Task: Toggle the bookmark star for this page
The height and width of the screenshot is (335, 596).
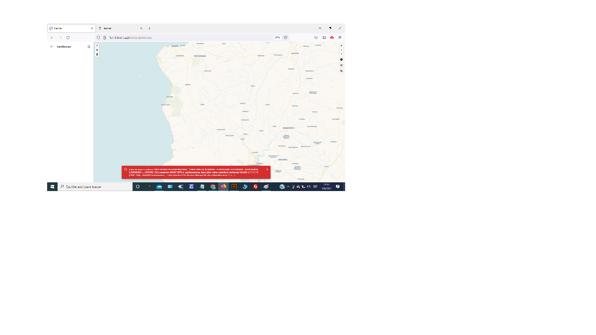Action: coord(285,38)
